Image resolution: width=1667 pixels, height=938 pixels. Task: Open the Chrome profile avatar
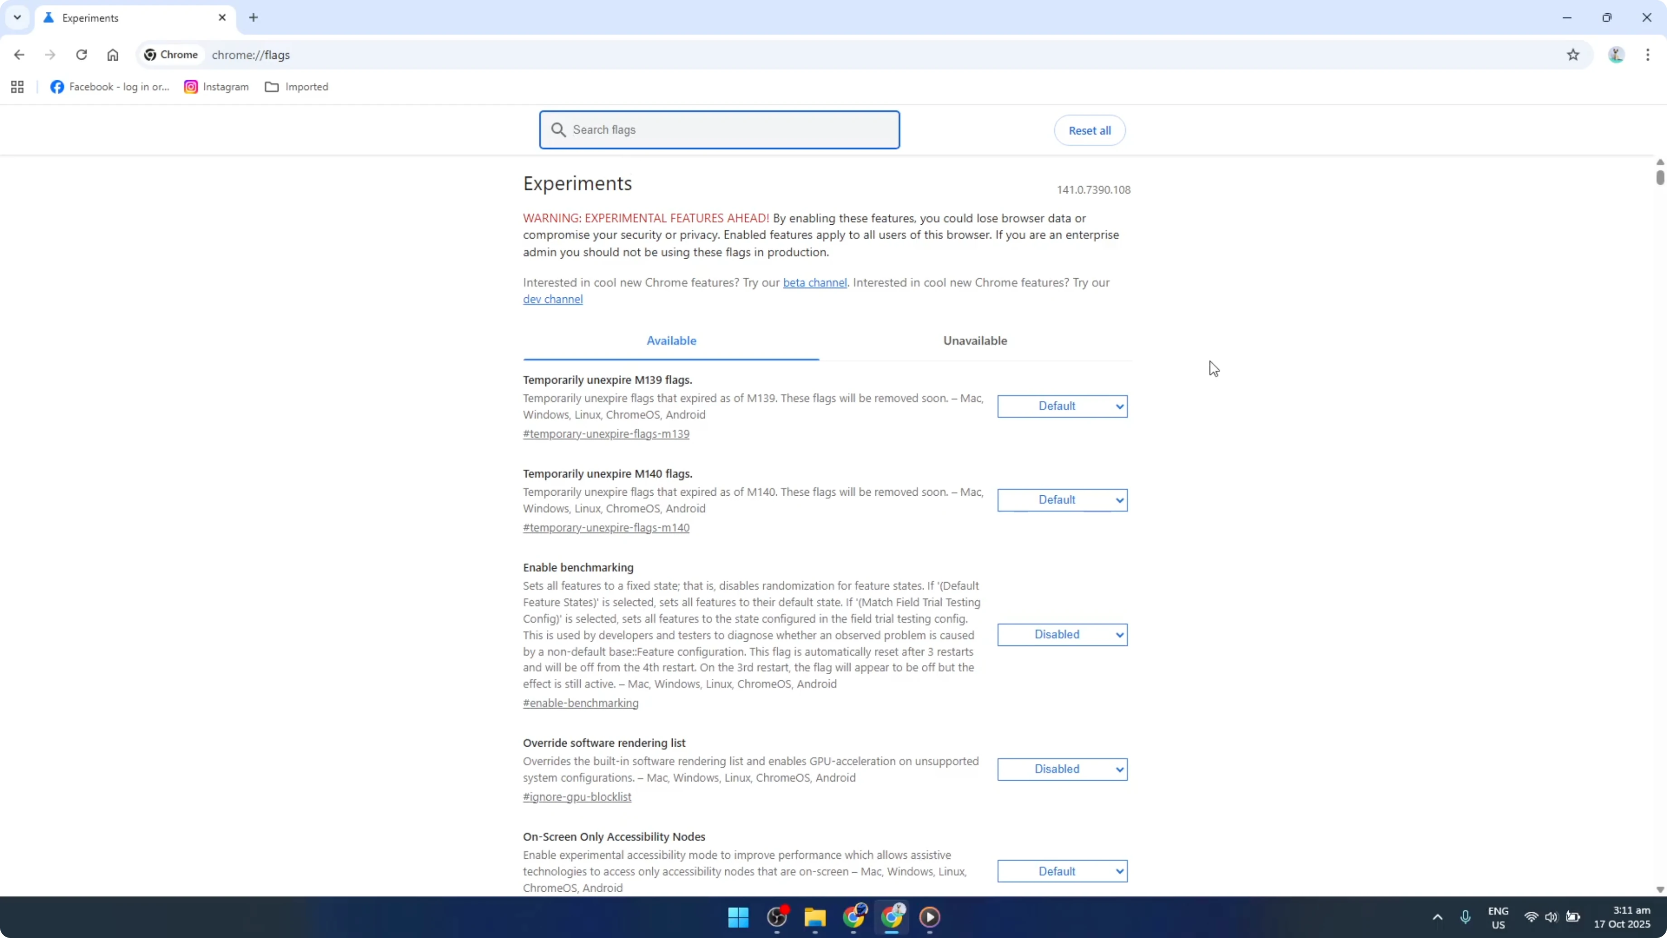pos(1616,54)
